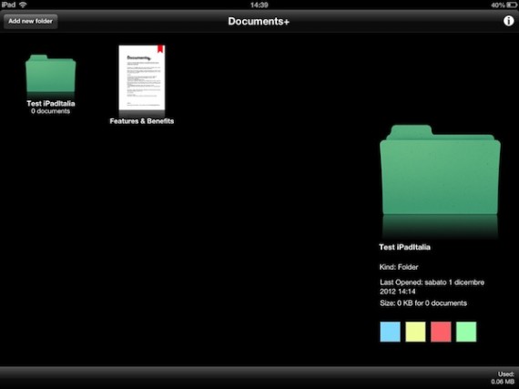Image resolution: width=519 pixels, height=389 pixels.
Task: Open the info icon in top bar
Action: [508, 21]
